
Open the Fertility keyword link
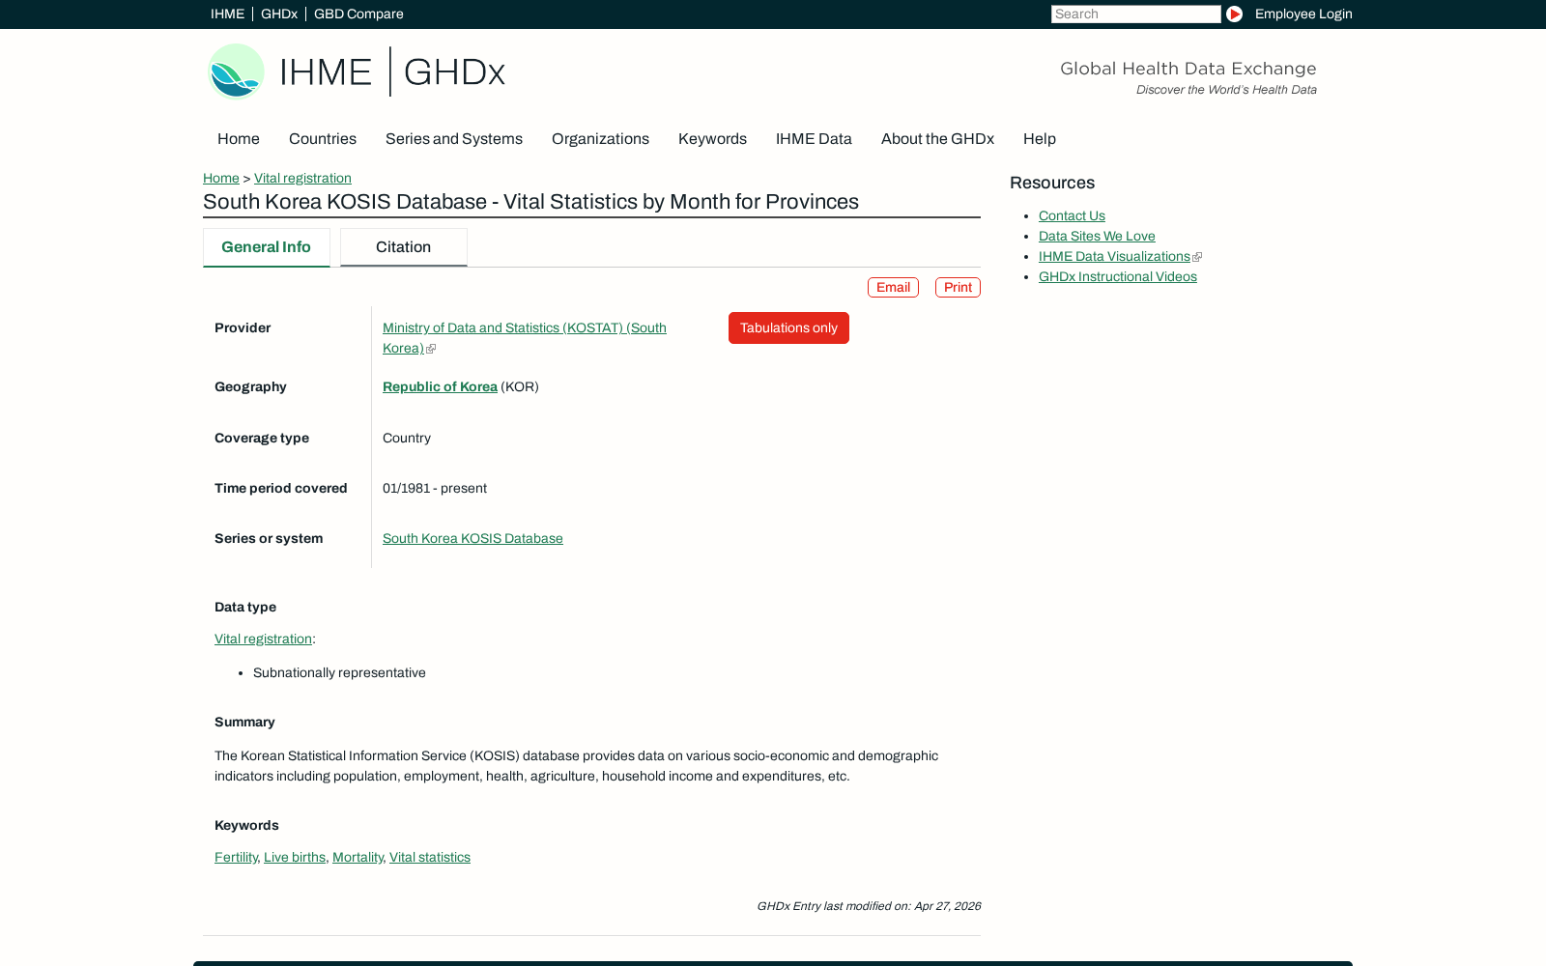(236, 858)
